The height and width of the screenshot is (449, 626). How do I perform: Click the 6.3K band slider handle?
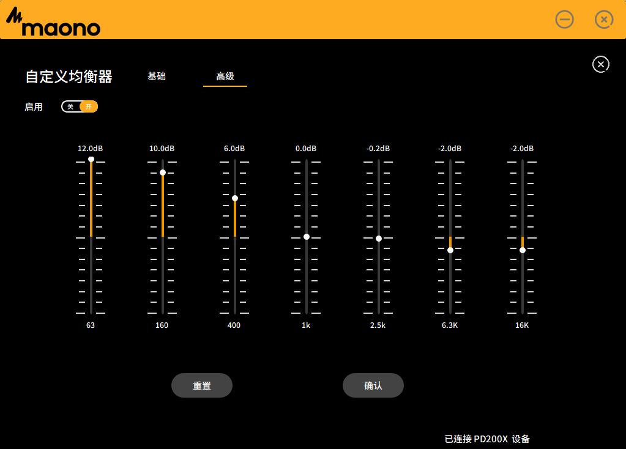450,250
